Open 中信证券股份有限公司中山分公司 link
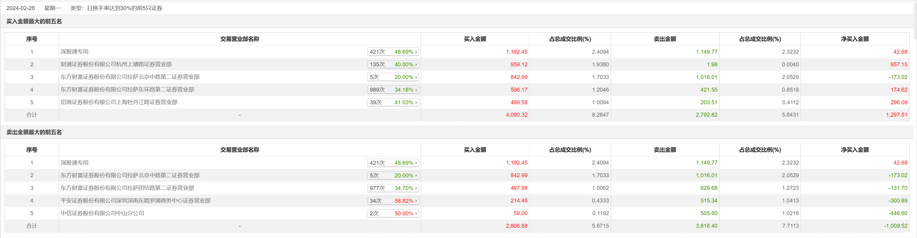917x238 pixels. coord(102,213)
